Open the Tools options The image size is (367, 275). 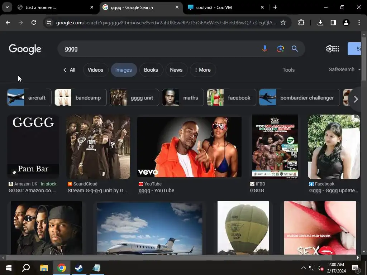pyautogui.click(x=289, y=70)
